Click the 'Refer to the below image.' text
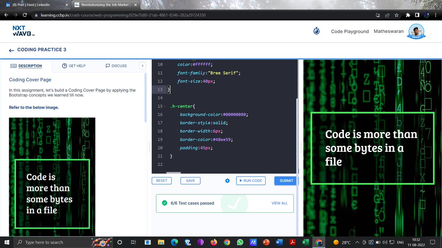Screen dimensions: 442x248 34,107
